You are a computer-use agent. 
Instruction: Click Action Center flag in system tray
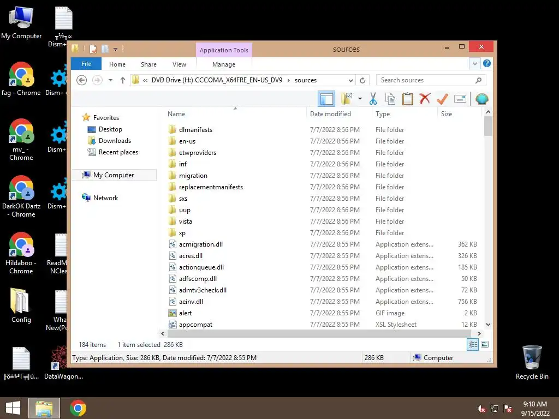pyautogui.click(x=508, y=408)
